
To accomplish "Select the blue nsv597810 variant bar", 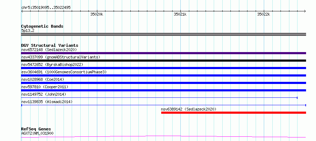I will coord(163,90).
